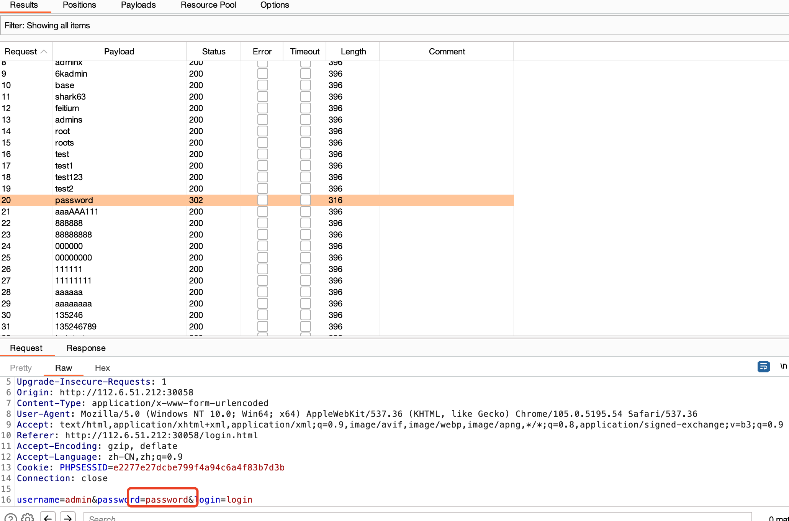The image size is (789, 521).
Task: Switch to the Results tab
Action: pos(24,5)
